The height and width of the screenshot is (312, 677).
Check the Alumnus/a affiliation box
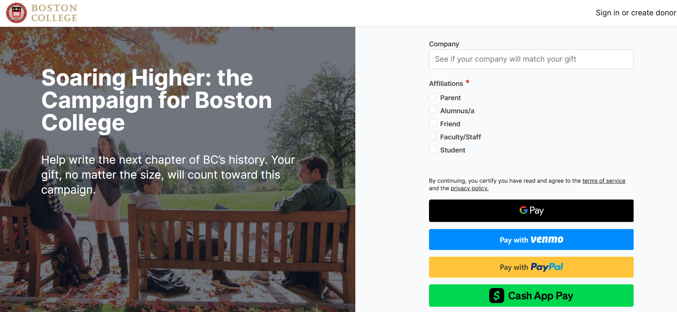pyautogui.click(x=433, y=110)
